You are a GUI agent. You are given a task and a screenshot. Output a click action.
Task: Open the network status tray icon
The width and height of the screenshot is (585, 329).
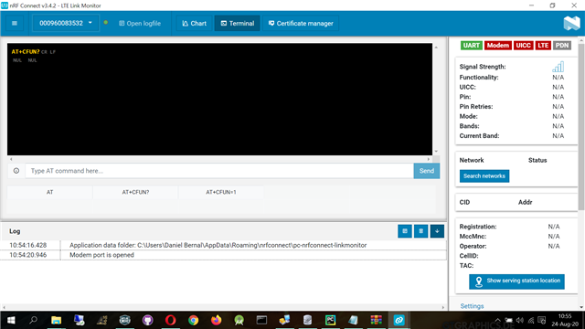[x=531, y=320]
